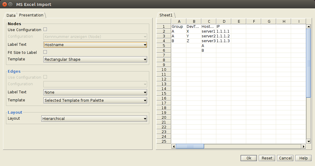The height and width of the screenshot is (166, 315).
Task: Select cell containing server1
Action: (x=209, y=31)
